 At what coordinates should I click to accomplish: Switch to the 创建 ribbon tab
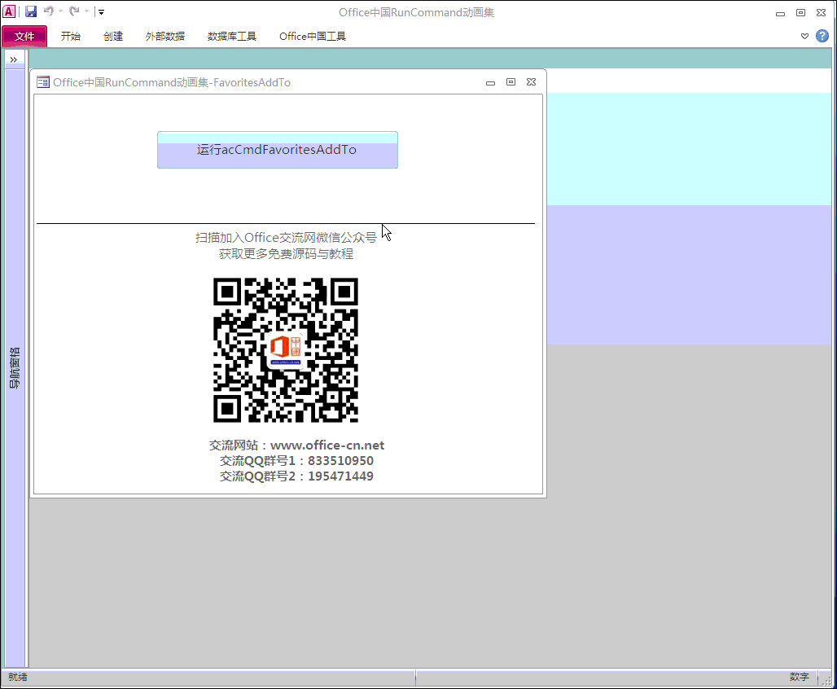click(113, 37)
